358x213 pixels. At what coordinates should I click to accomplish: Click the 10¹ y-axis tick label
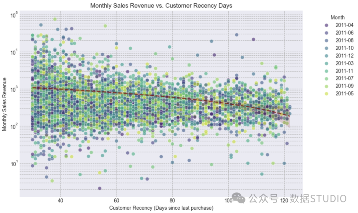tap(14, 164)
